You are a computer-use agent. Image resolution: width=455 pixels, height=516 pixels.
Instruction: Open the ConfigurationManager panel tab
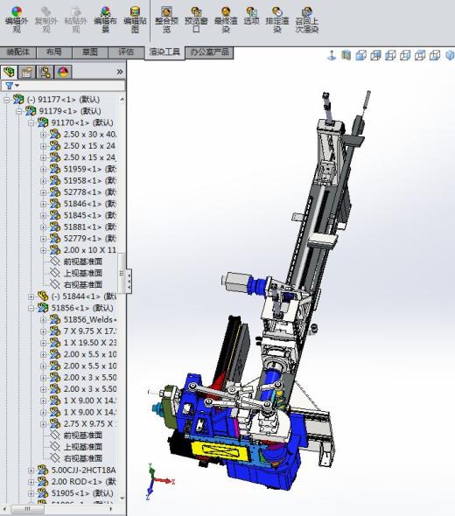45,72
